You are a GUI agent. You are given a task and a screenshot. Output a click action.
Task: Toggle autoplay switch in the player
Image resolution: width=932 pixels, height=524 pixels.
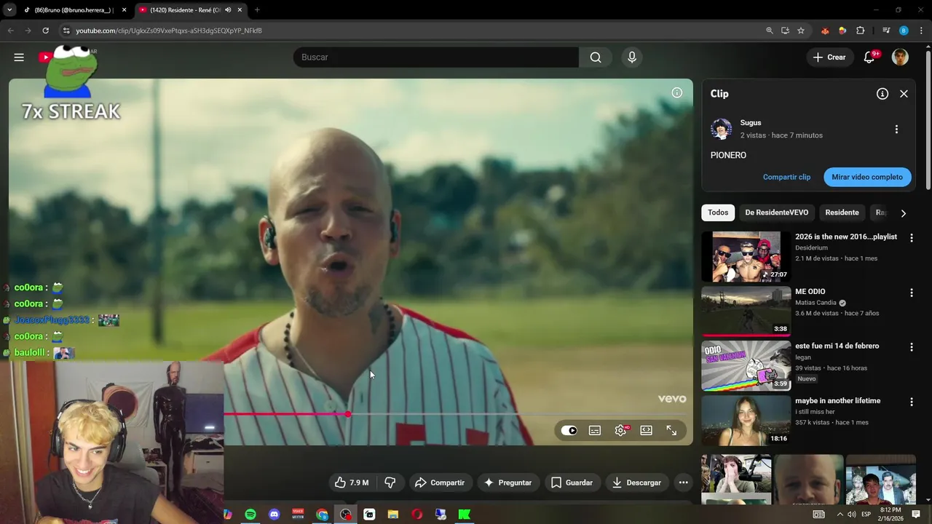point(569,431)
